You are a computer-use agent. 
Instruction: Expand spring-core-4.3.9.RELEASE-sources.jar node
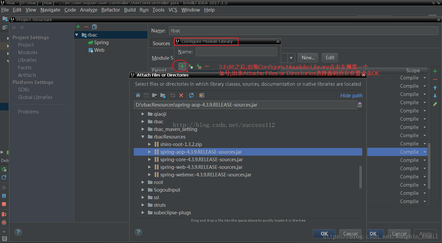click(x=149, y=160)
